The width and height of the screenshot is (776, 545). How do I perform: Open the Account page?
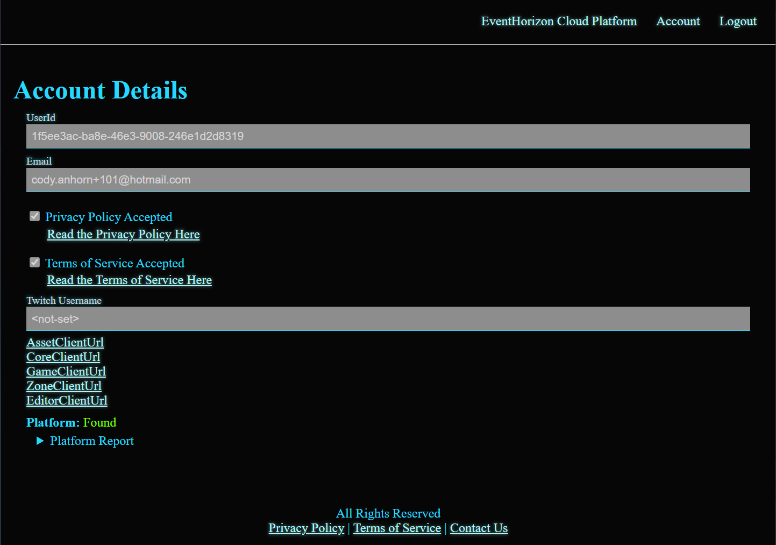click(678, 22)
